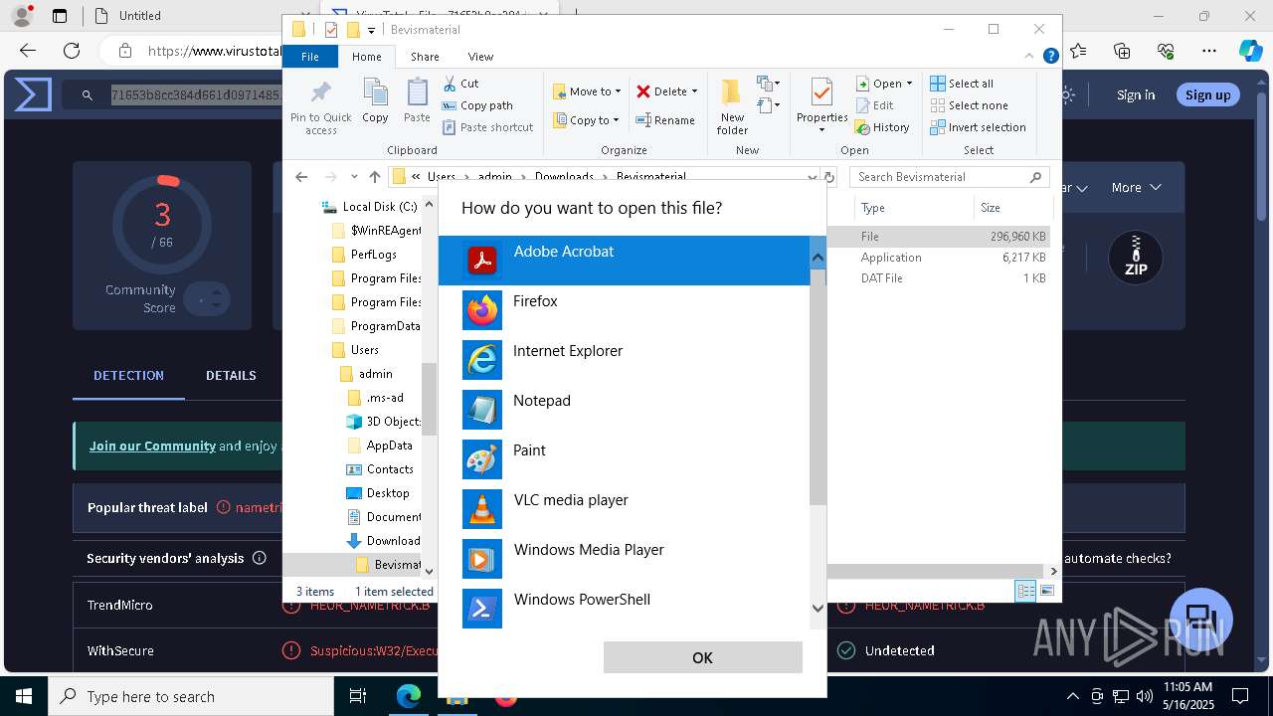Refresh the browser page

click(72, 50)
